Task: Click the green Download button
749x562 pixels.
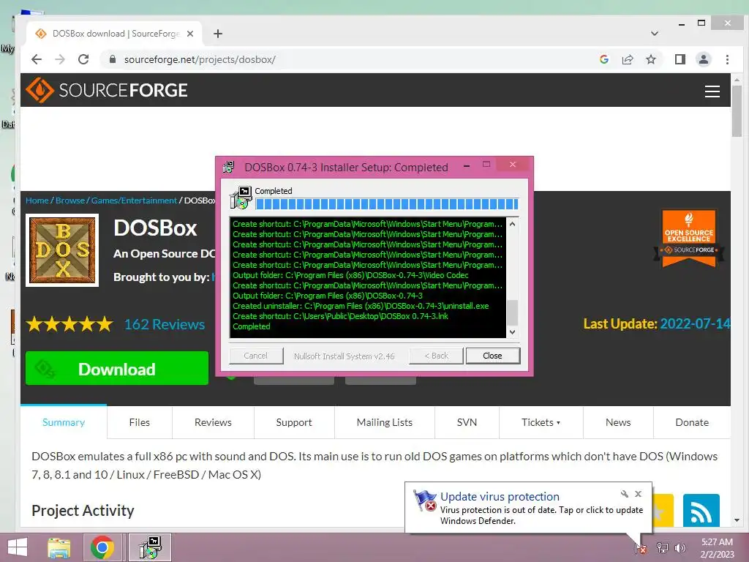Action: [117, 368]
